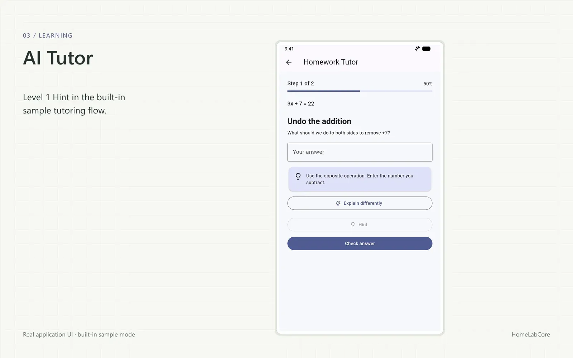Go back using the arrow icon
The height and width of the screenshot is (358, 573).
(289, 62)
